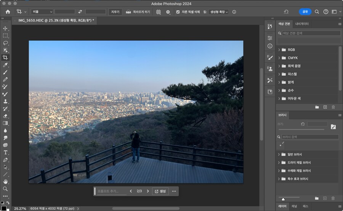
Task: Open crop overlay grid options
Action: [x=159, y=12]
